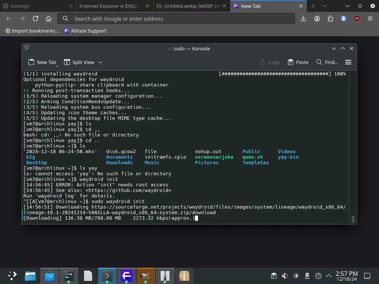The width and height of the screenshot is (379, 284).
Task: Open the browser downloads panel
Action: [x=303, y=18]
